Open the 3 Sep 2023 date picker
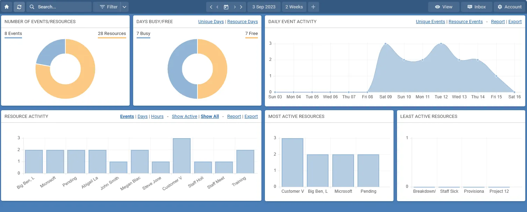Image resolution: width=527 pixels, height=212 pixels. 264,7
